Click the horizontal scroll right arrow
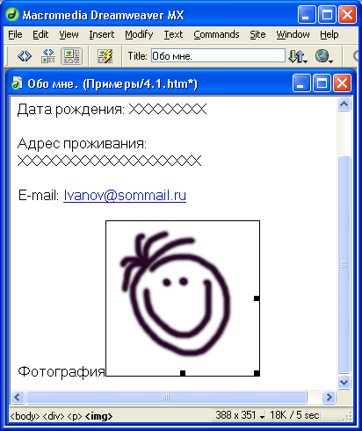Viewport: 362px width, 431px height. [329, 397]
